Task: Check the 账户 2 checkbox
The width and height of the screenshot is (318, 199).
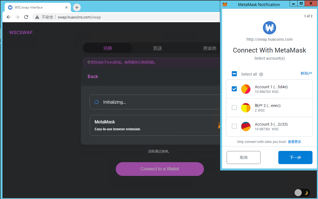Action: click(x=234, y=107)
